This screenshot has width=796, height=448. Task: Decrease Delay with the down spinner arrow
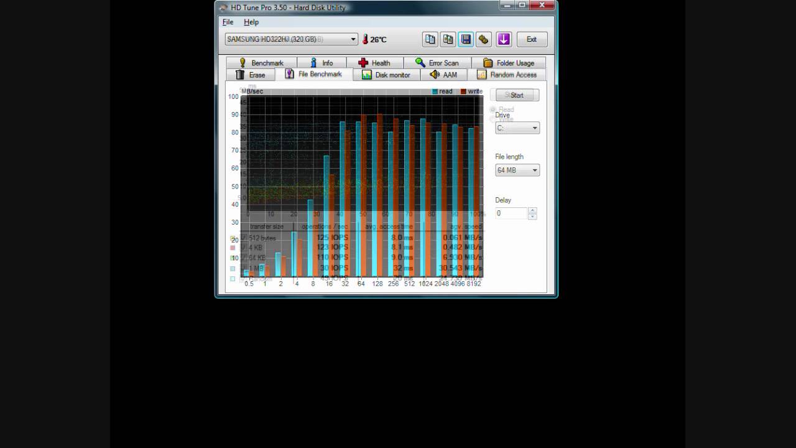coord(532,217)
